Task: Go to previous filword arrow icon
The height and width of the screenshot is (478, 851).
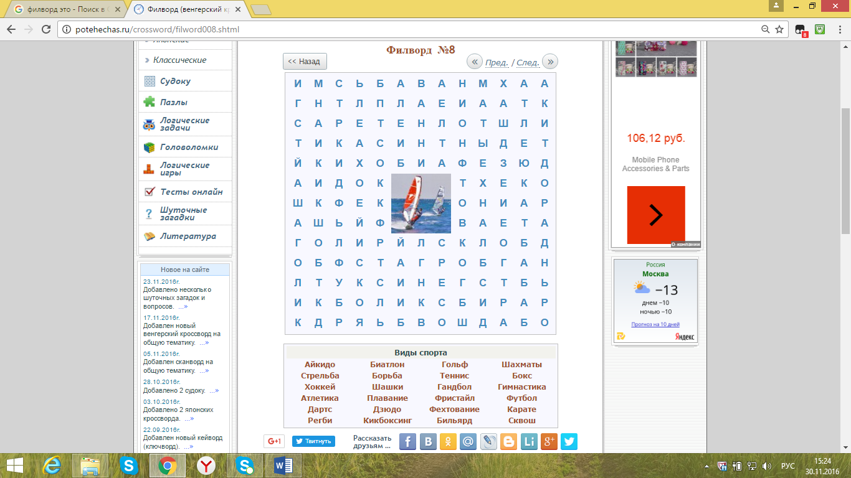Action: pos(475,62)
